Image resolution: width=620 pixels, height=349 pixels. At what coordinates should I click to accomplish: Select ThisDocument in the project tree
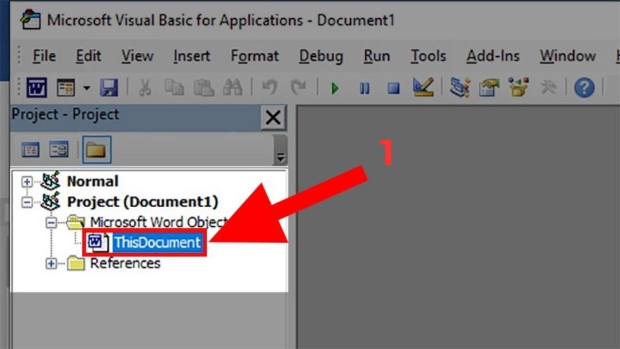(x=158, y=242)
